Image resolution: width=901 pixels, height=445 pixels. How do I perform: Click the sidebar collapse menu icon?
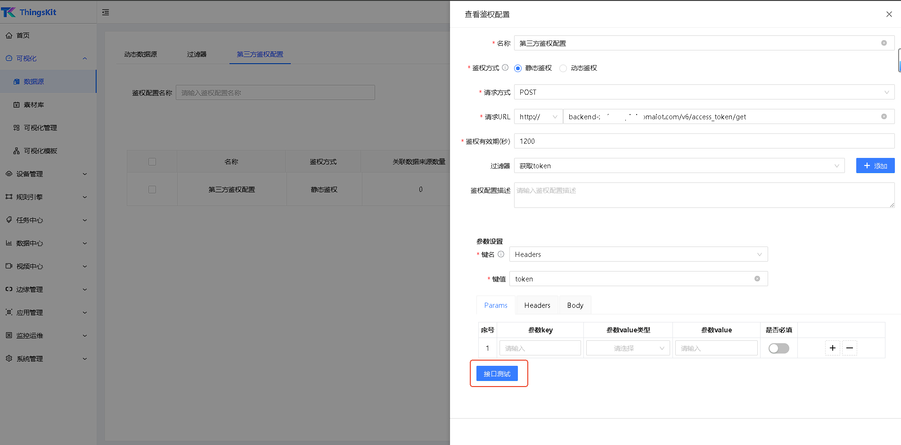tap(106, 12)
